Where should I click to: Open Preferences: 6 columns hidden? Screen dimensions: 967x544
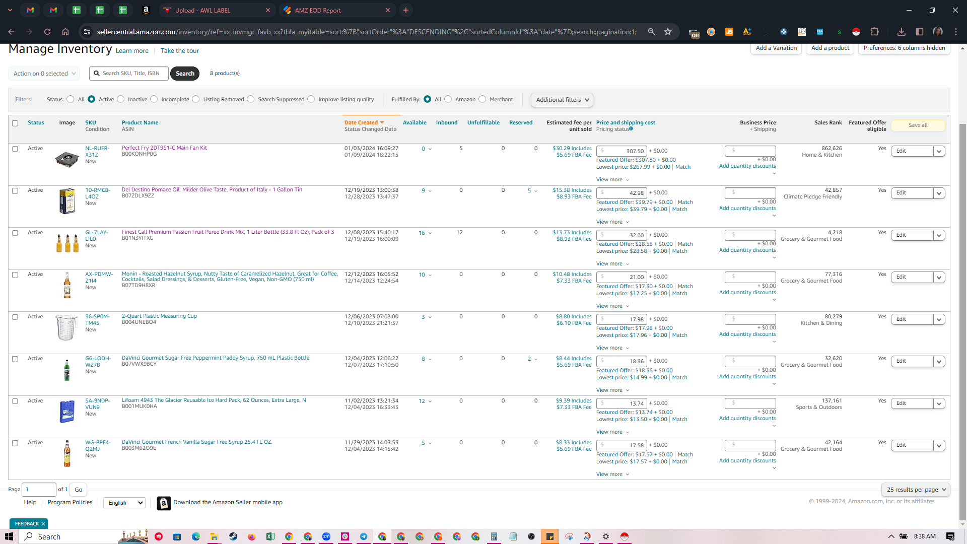click(904, 48)
